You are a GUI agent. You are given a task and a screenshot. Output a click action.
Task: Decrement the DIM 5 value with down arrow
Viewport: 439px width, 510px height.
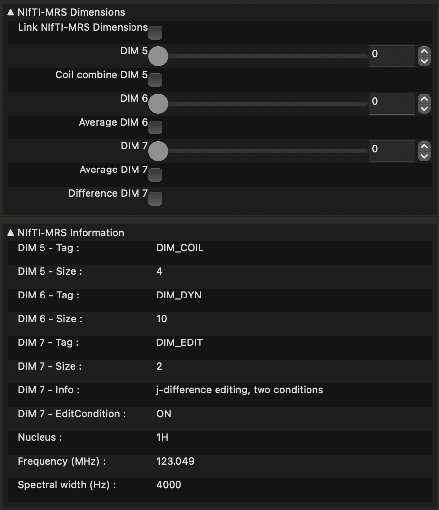point(424,61)
